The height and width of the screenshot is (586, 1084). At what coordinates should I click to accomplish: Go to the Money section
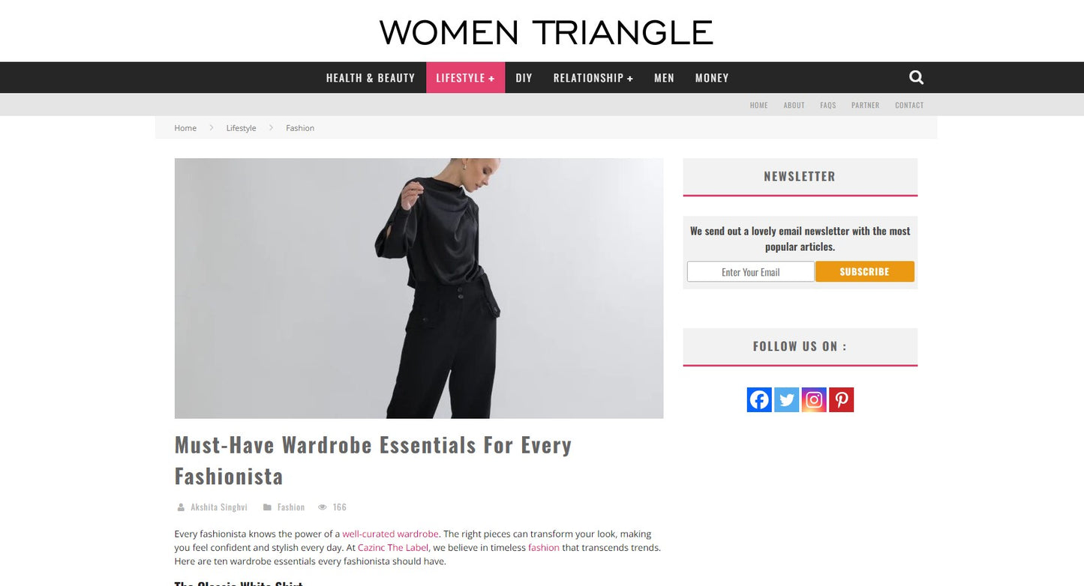point(712,78)
